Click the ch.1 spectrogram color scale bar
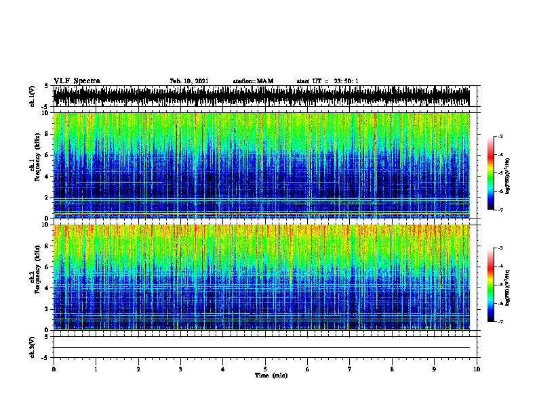Viewport: 537px width, 414px height. pos(491,173)
